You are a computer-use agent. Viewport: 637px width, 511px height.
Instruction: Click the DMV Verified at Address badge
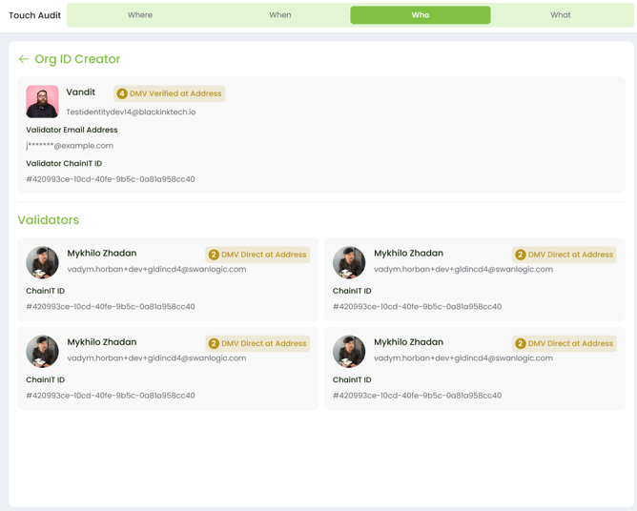point(170,93)
